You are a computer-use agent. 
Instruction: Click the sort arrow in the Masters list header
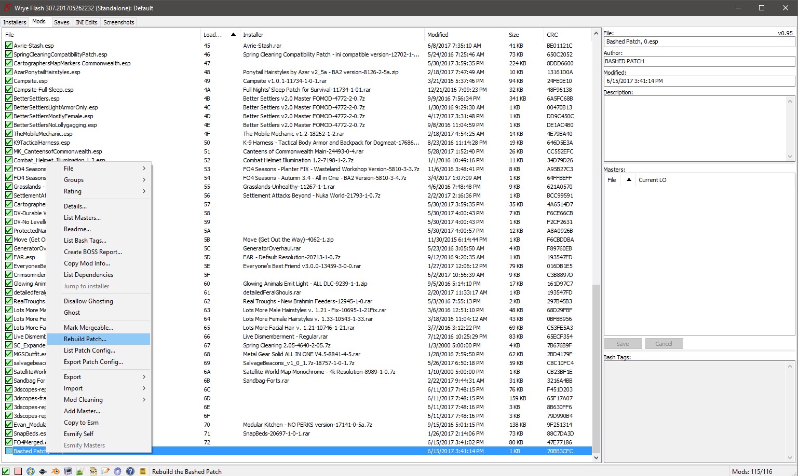[x=629, y=180]
